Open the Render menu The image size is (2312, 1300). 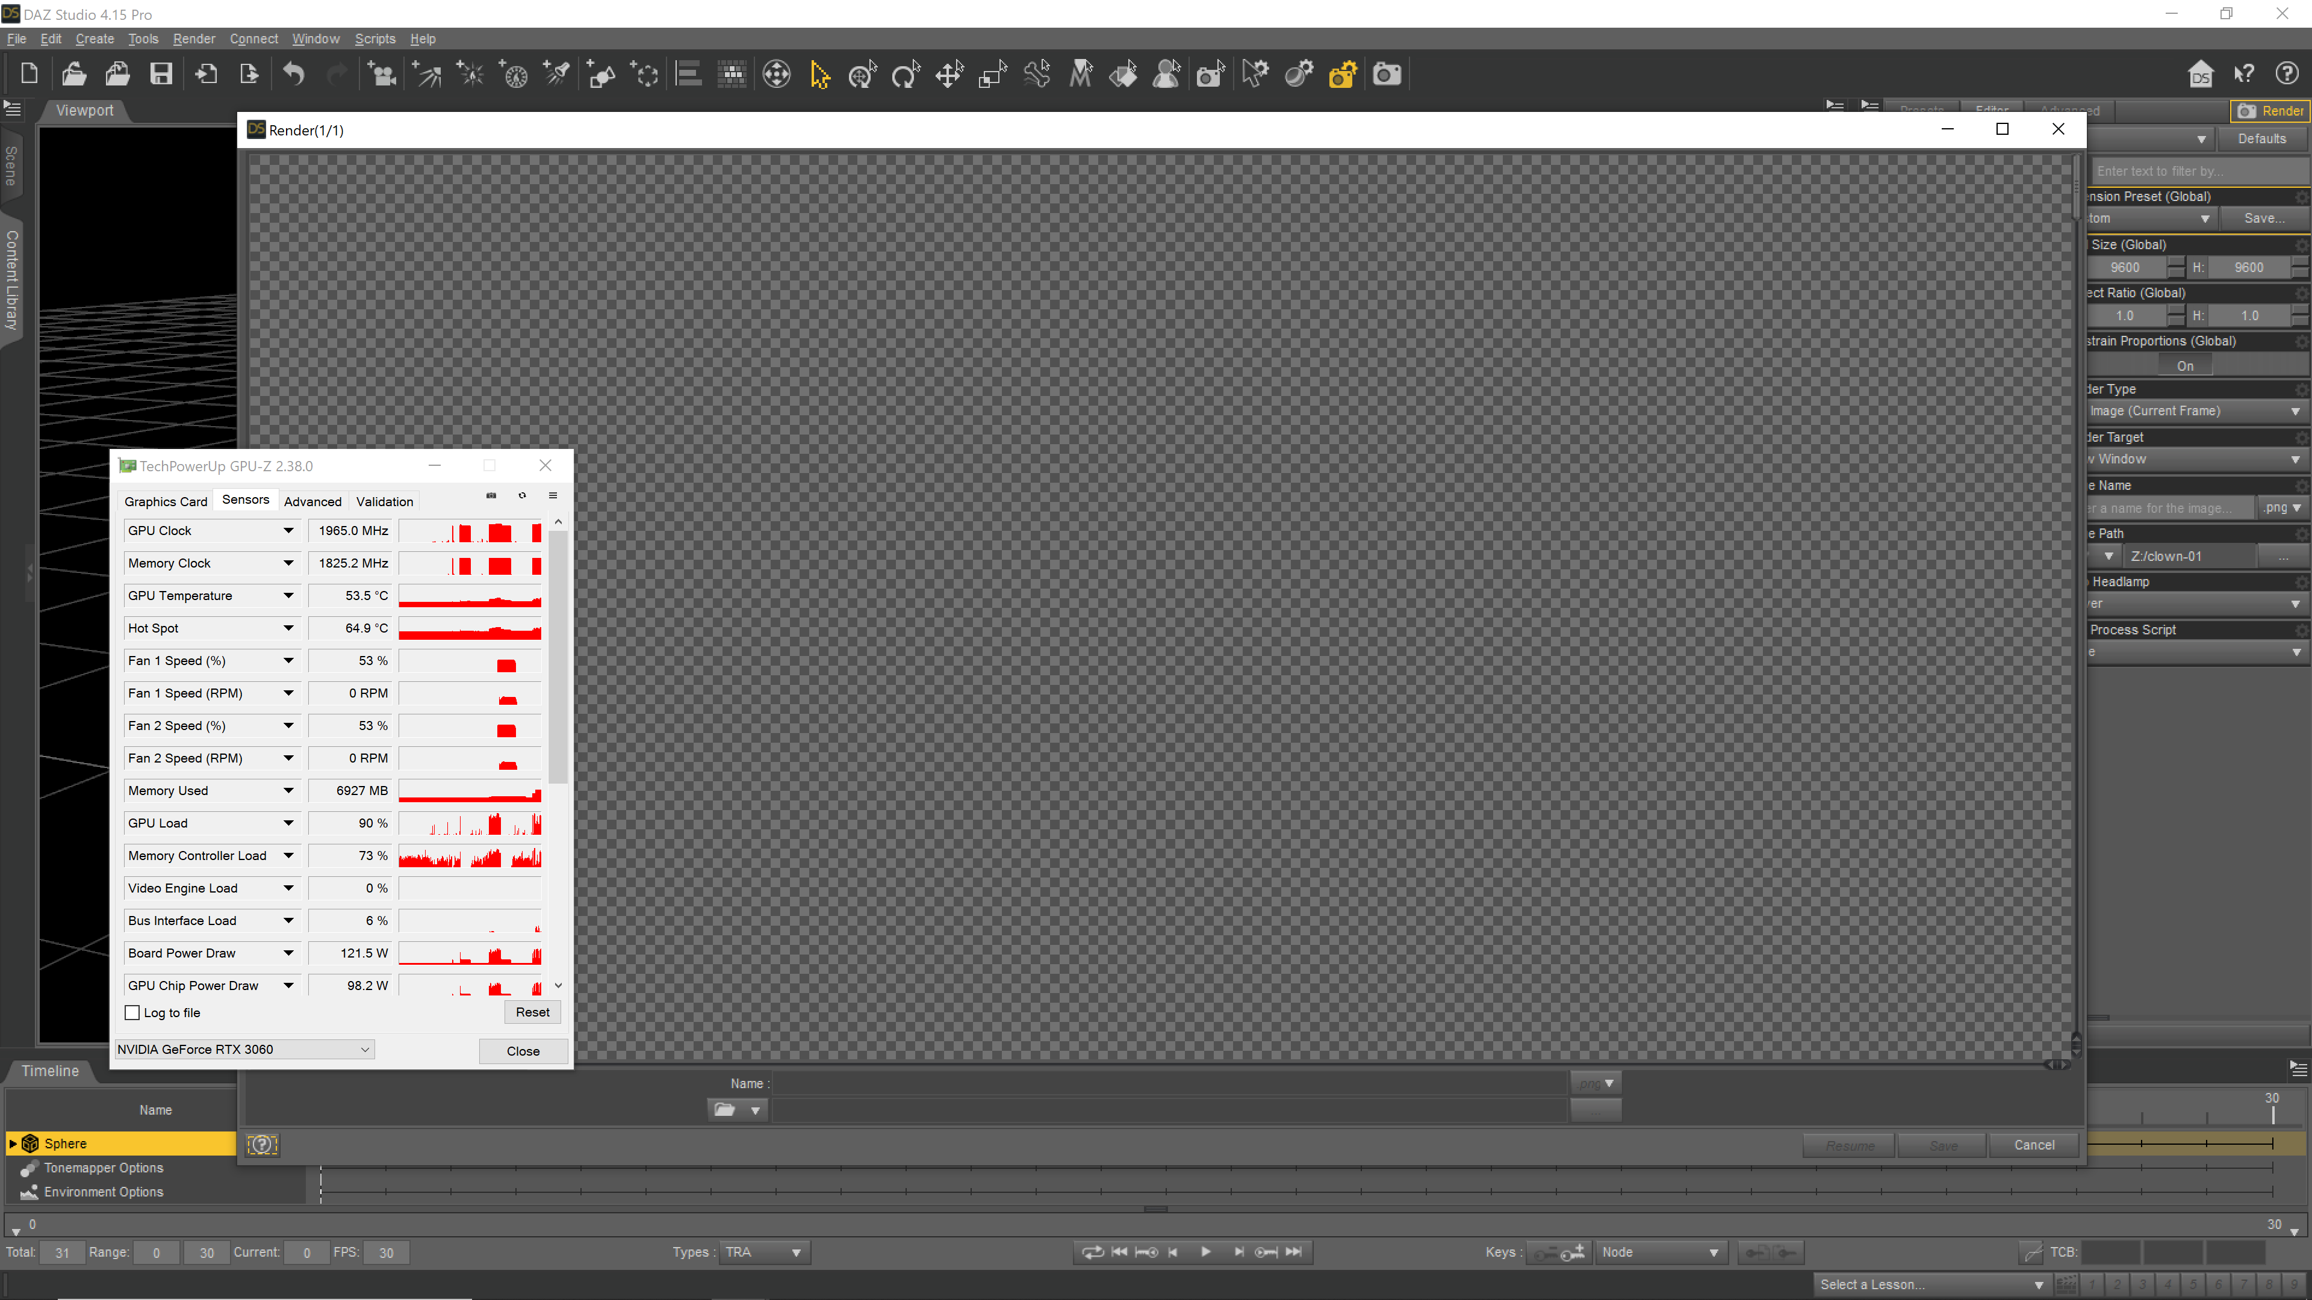pyautogui.click(x=194, y=39)
